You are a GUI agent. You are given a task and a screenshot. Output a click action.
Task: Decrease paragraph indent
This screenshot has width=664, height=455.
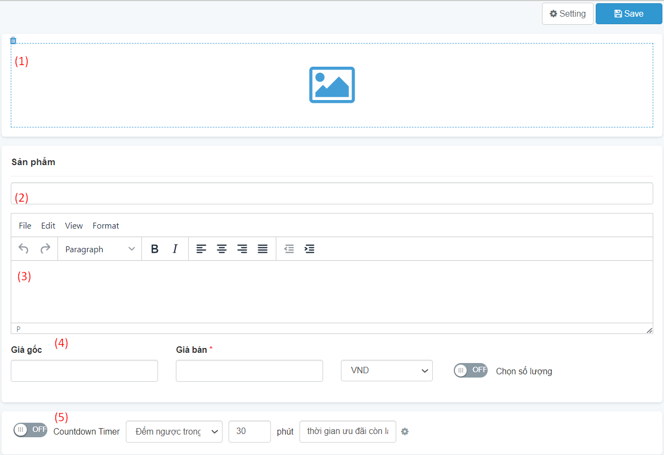pos(289,249)
